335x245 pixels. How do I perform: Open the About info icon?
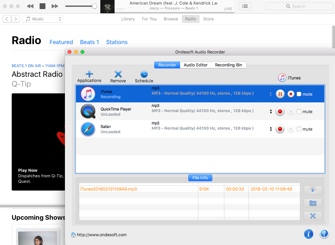308,234
